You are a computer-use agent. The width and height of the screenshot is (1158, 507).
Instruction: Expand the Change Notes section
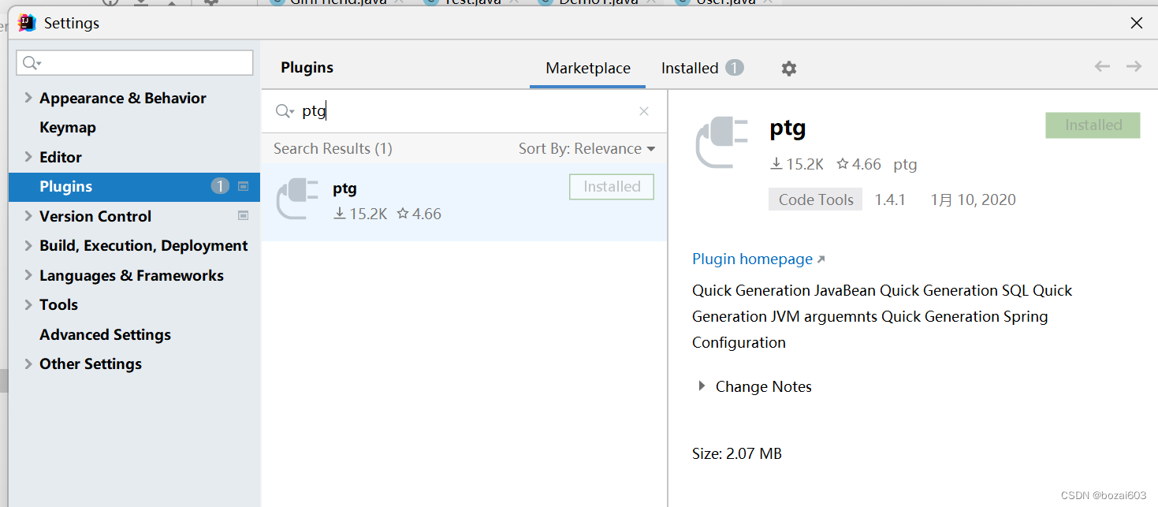(702, 386)
